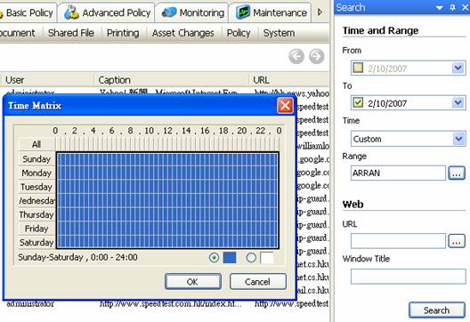The height and width of the screenshot is (322, 470).
Task: Click the Window Title input field
Action: [x=409, y=276]
